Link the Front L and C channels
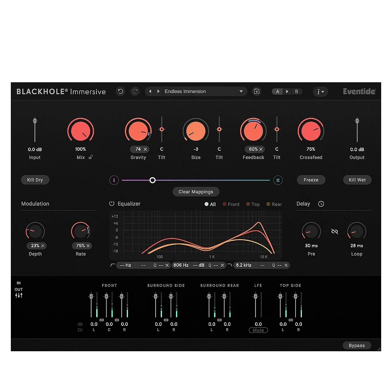The width and height of the screenshot is (392, 392). (x=102, y=320)
